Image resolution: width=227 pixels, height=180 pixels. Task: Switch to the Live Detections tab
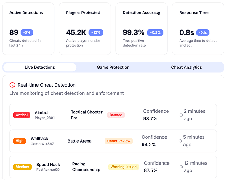(40, 68)
